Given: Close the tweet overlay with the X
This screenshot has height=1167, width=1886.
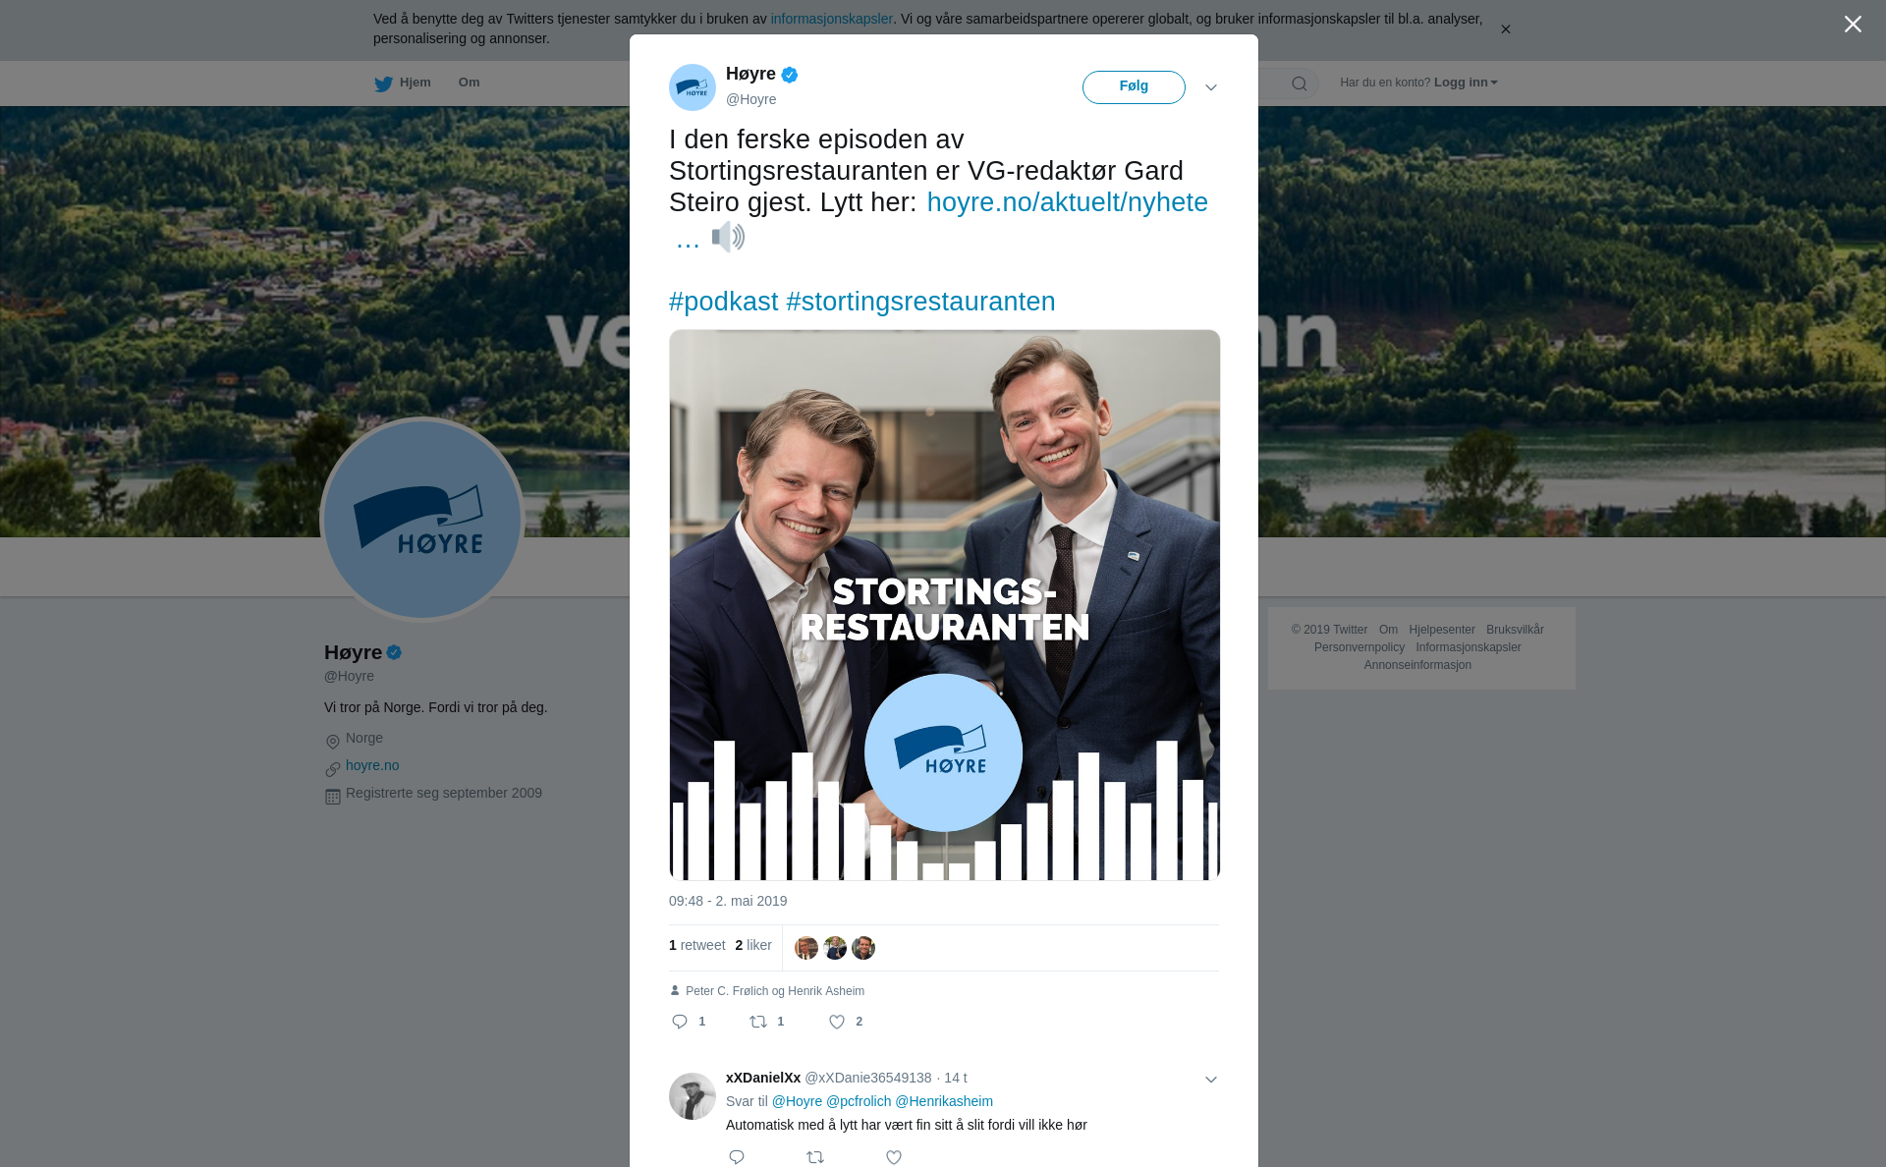Looking at the screenshot, I should 1853,25.
